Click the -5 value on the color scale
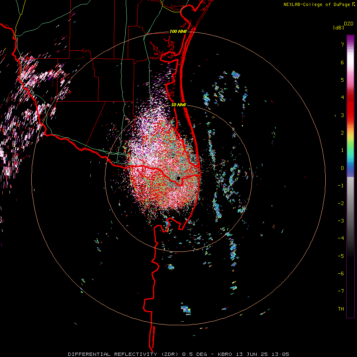357x357 pixels. (x=341, y=256)
